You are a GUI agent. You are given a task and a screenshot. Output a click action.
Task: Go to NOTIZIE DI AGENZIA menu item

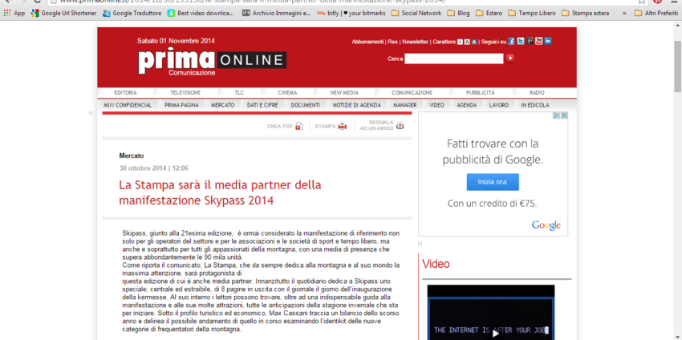pos(357,105)
